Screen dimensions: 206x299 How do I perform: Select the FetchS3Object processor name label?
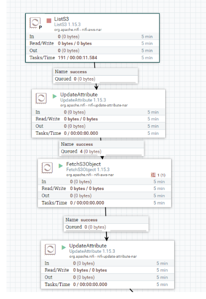[84, 164]
